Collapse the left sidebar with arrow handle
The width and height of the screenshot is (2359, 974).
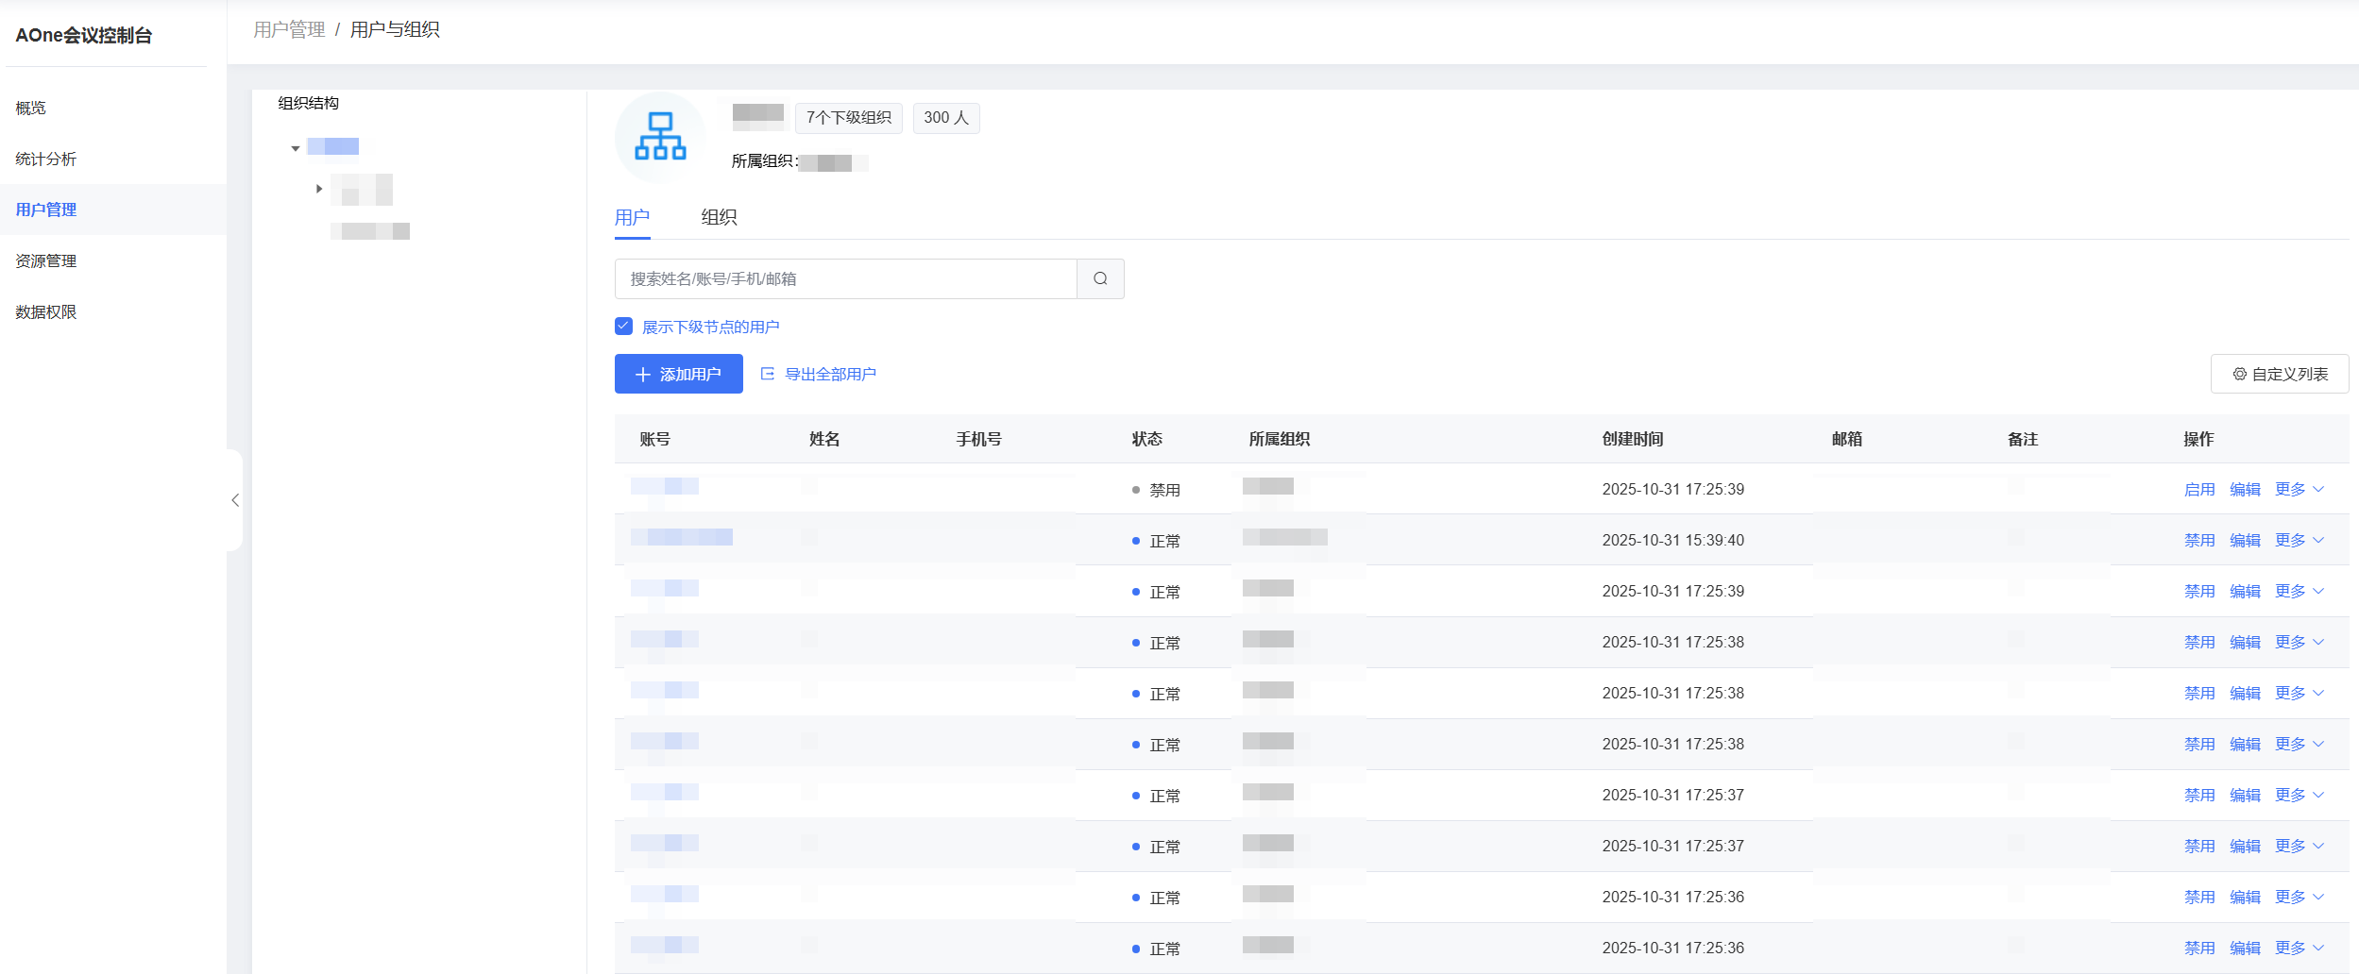[x=235, y=500]
